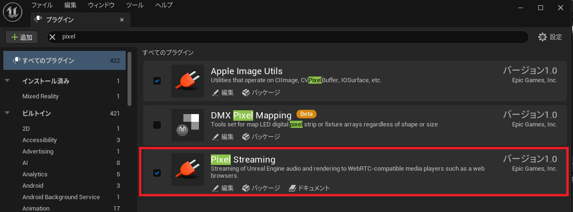Screen dimensions: 573x212
Task: Click 編集 under DMX Pixel Mapping
Action: (x=223, y=137)
